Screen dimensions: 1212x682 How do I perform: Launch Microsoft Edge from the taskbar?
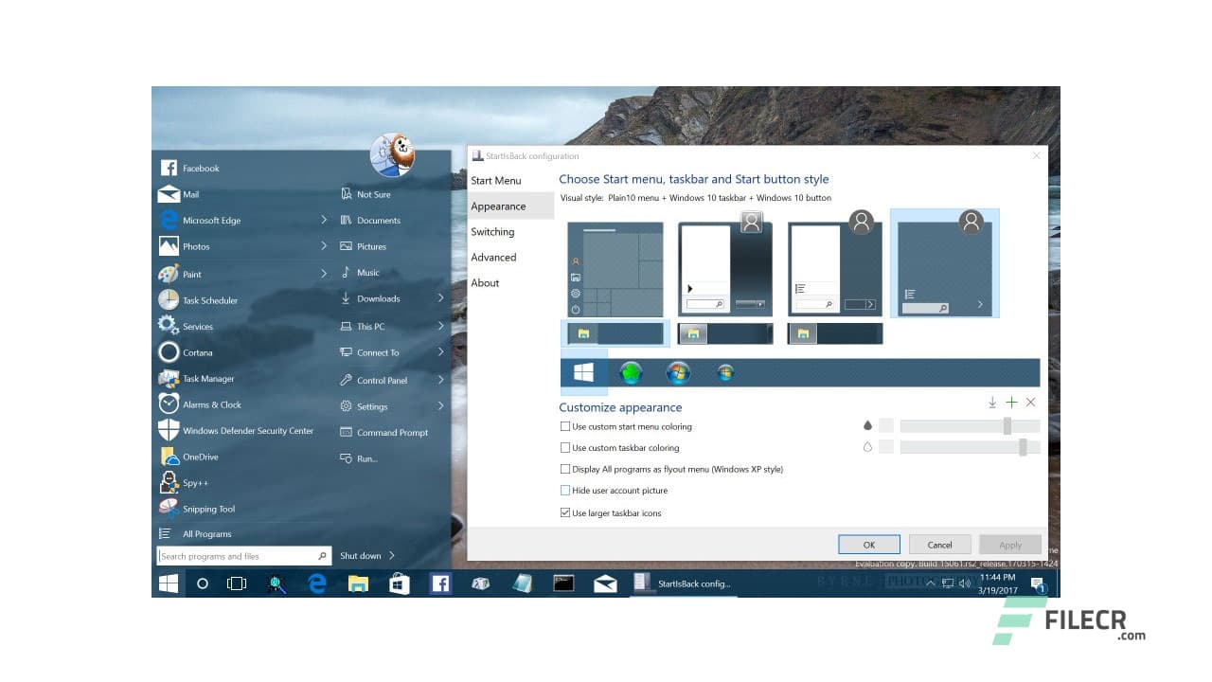tap(317, 583)
